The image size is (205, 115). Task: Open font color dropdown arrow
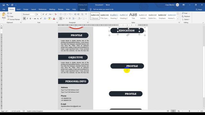coord(56,19)
